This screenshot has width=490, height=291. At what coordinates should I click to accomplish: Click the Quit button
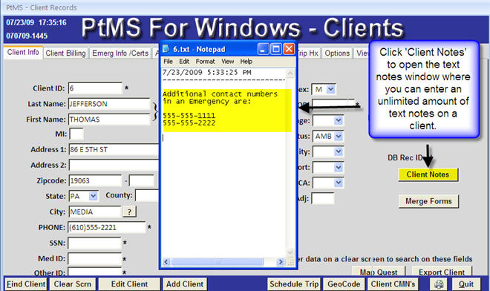[466, 284]
